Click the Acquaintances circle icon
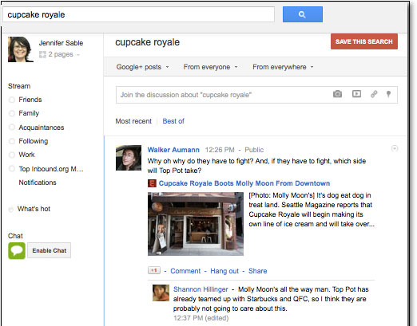 [x=12, y=127]
